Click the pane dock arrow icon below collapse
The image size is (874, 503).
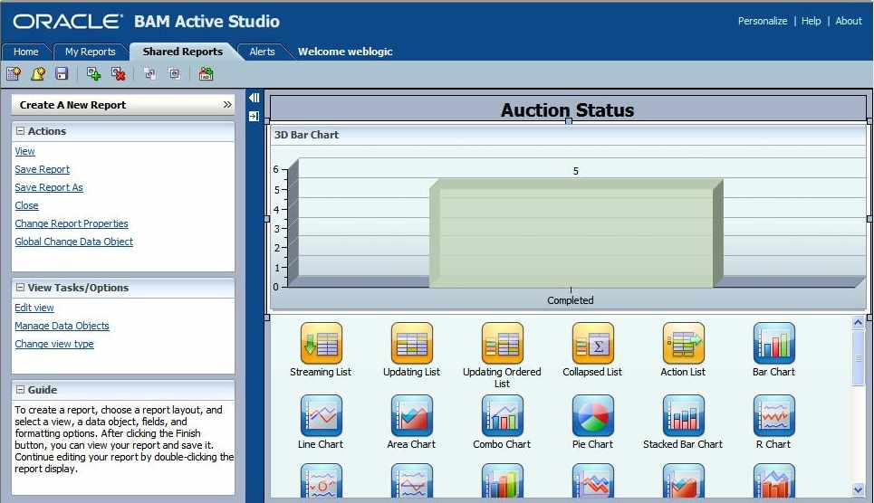[254, 116]
